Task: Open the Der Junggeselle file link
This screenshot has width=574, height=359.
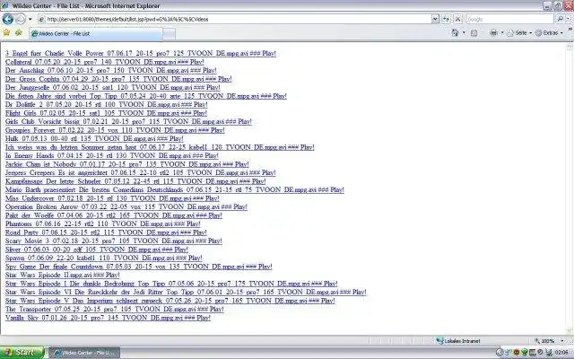Action: [112, 87]
